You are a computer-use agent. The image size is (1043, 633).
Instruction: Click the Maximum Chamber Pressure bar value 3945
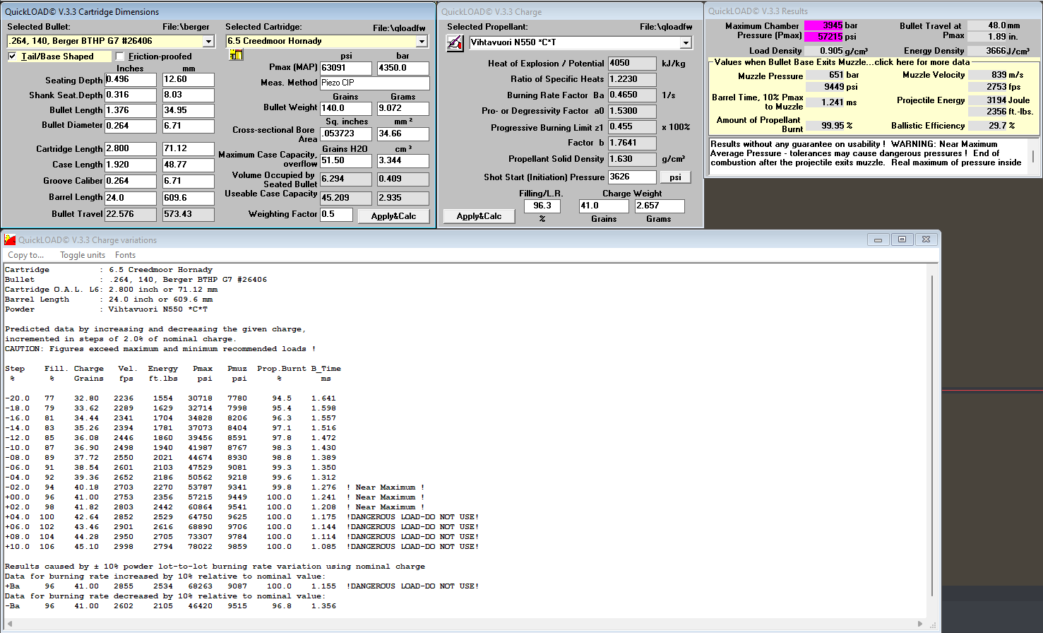(x=824, y=25)
